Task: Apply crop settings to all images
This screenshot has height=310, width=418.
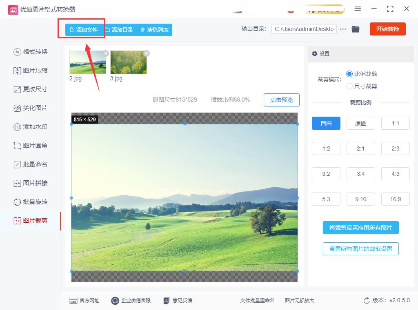Action: pos(360,228)
